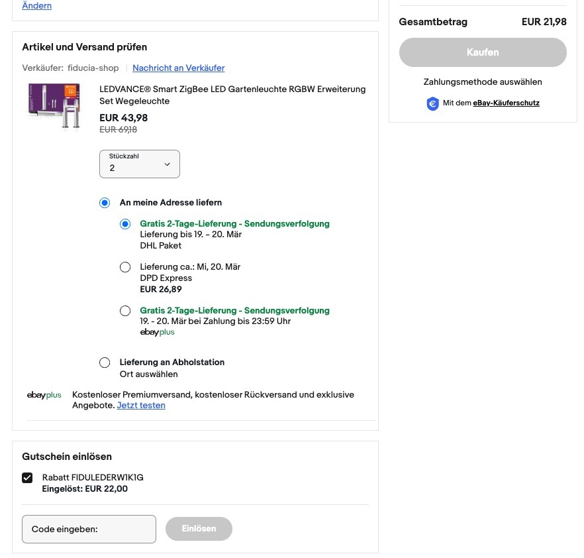Expand the Stückzahl quantity dropdown
The height and width of the screenshot is (558, 584).
point(139,164)
